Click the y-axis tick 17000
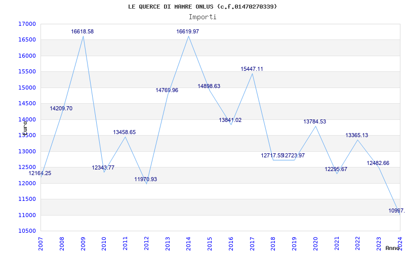This screenshot has height=253, width=405. (x=27, y=24)
